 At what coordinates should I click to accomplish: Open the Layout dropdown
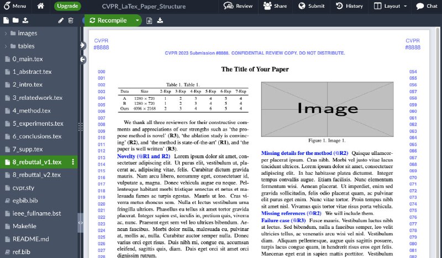[393, 6]
